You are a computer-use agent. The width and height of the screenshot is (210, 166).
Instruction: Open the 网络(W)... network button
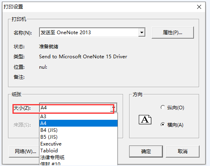(25, 152)
